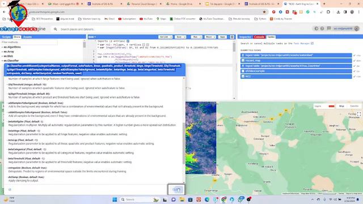Image resolution: width=363 pixels, height=204 pixels.
Task: Expand the ee.Blob tree item
Action: (9, 56)
